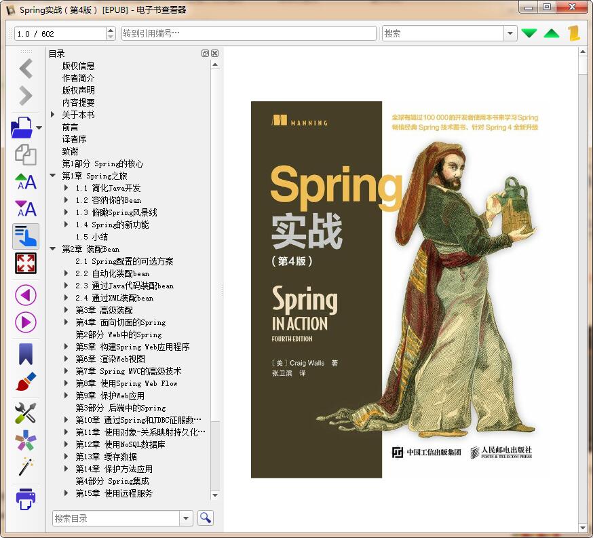593x538 pixels.
Task: Open the contents search dropdown arrow
Action: (186, 518)
